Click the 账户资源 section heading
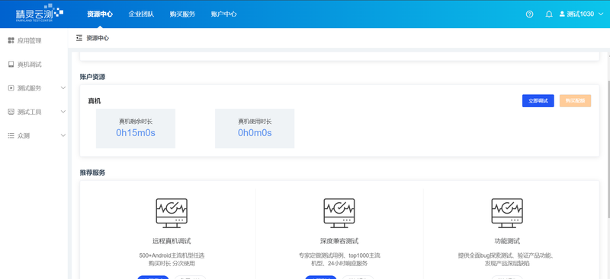This screenshot has height=279, width=610. point(92,77)
